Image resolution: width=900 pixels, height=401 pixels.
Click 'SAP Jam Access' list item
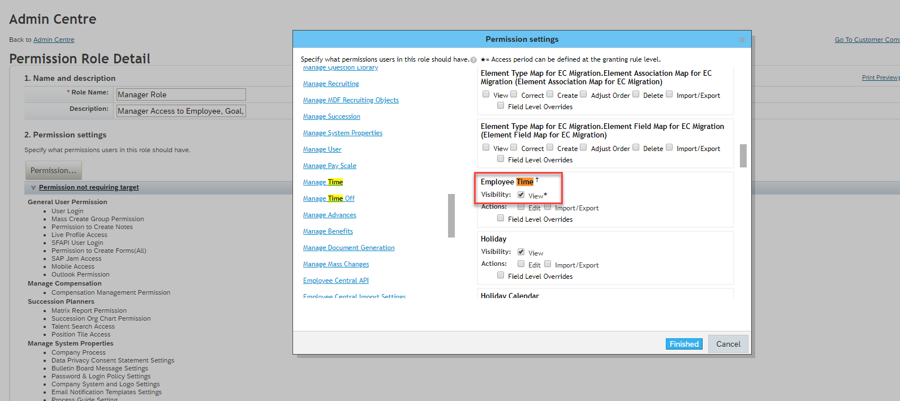pos(76,258)
